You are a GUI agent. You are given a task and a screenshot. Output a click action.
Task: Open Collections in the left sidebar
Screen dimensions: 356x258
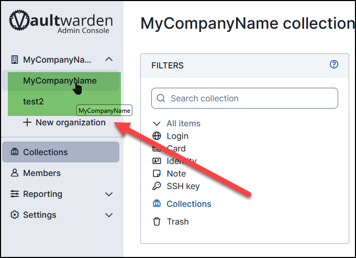click(45, 152)
